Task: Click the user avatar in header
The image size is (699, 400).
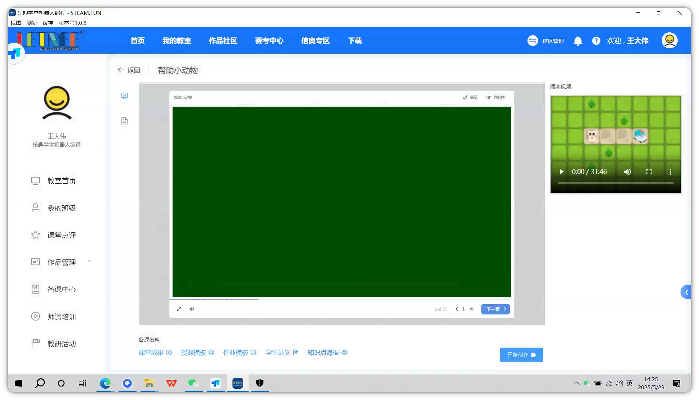Action: tap(669, 40)
